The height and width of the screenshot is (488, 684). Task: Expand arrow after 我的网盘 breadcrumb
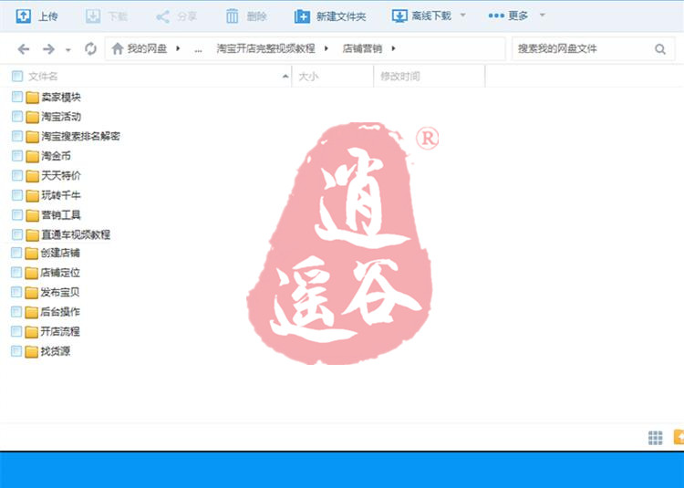click(x=178, y=48)
